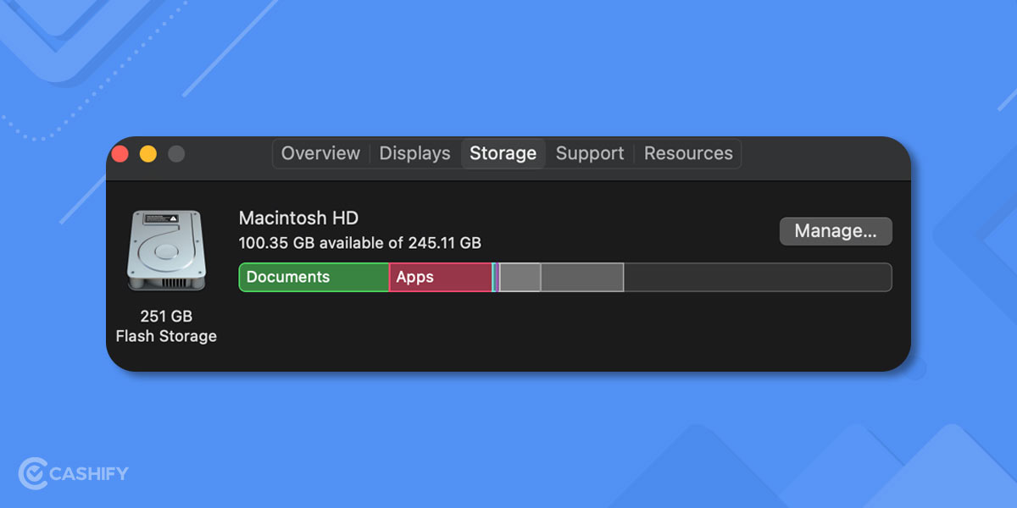Select the Storage tab
1017x508 pixels.
[503, 153]
